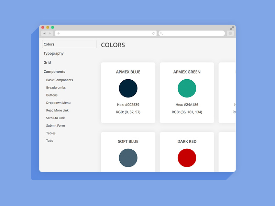The width and height of the screenshot is (275, 206).
Task: Pick the Soft Blue color circle
Action: pyautogui.click(x=128, y=158)
